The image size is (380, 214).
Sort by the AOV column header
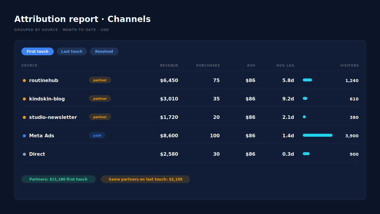tap(251, 65)
